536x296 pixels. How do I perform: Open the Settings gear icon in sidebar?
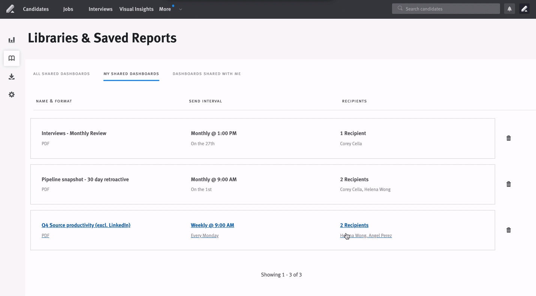coord(11,95)
